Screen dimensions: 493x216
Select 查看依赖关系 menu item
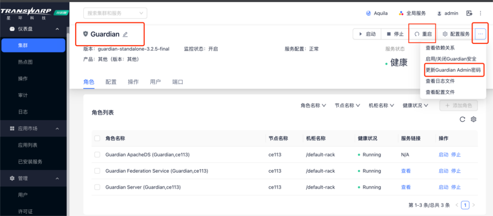(x=453, y=48)
